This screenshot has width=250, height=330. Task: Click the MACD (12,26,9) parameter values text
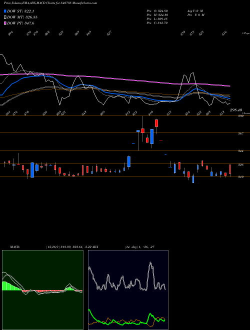[x=69, y=247]
